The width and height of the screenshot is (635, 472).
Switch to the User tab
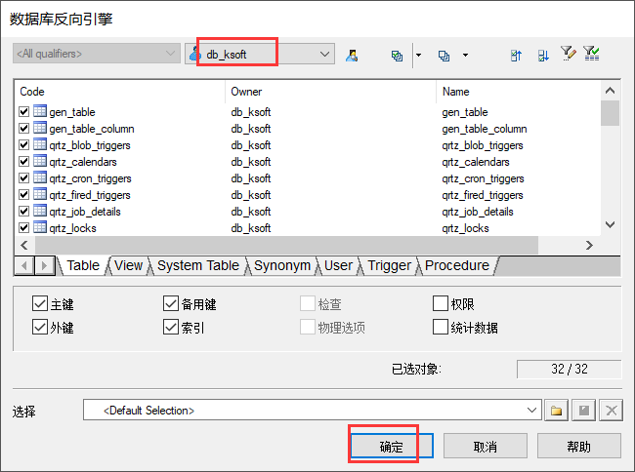tap(338, 265)
